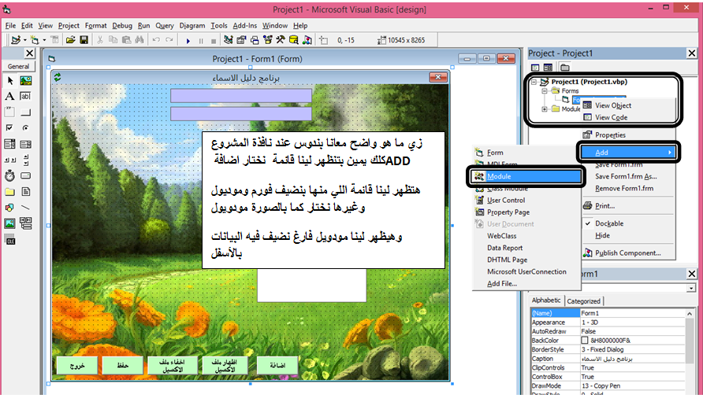Click the properties list scroll up arrow
Viewport: 703px width, 398px height.
click(690, 314)
